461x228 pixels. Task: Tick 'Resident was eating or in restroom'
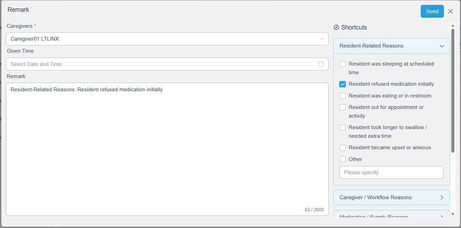[x=343, y=96]
